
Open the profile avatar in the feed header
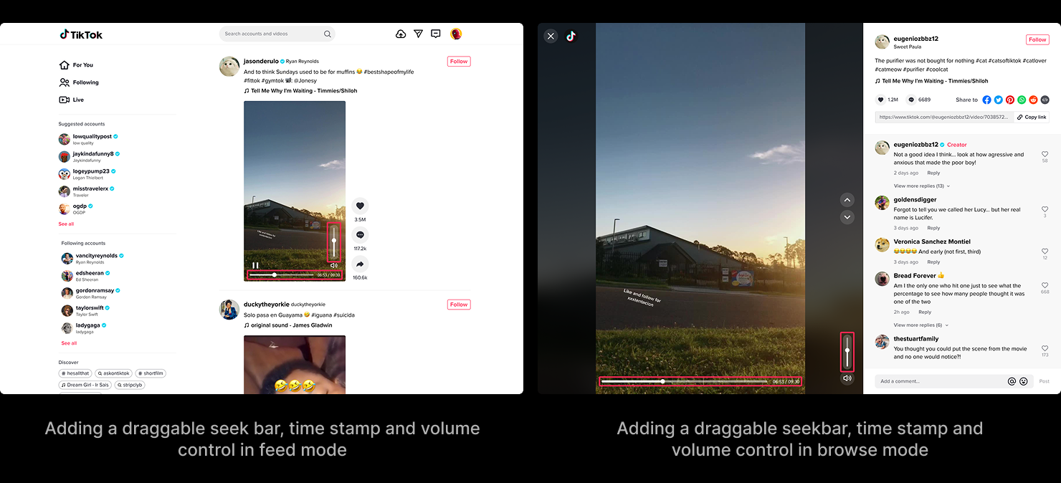456,34
